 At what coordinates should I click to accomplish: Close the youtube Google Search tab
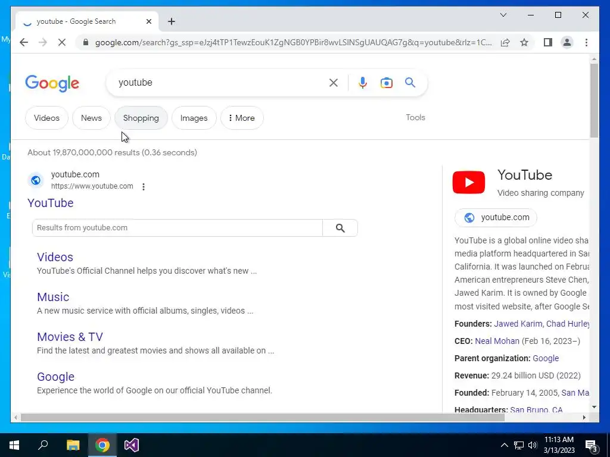click(148, 21)
